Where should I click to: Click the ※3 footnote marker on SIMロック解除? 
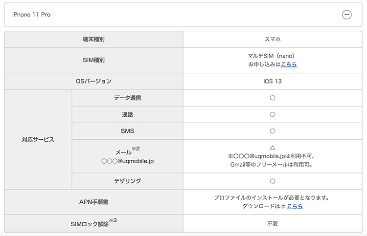[x=113, y=220]
